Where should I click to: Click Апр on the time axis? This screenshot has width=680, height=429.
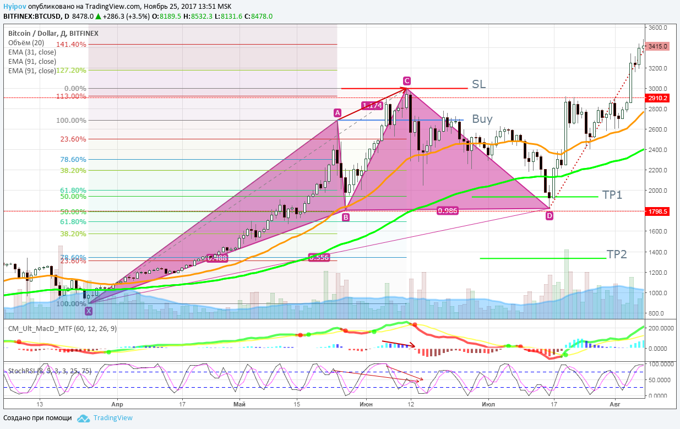tap(116, 403)
